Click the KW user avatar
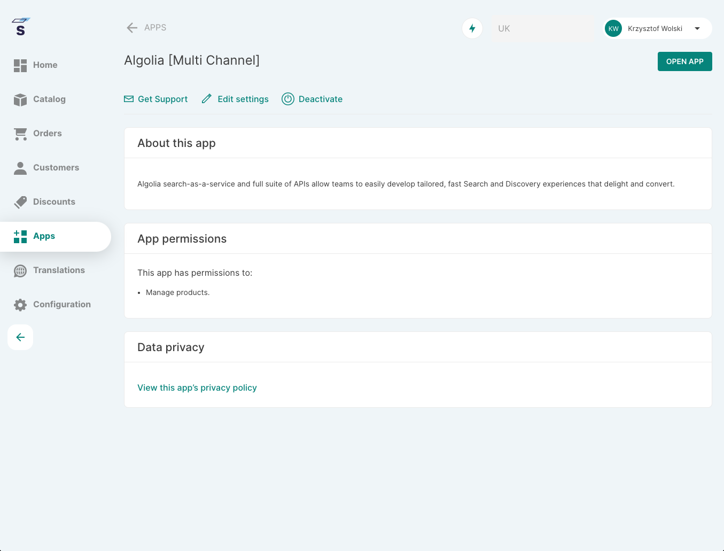 point(613,28)
